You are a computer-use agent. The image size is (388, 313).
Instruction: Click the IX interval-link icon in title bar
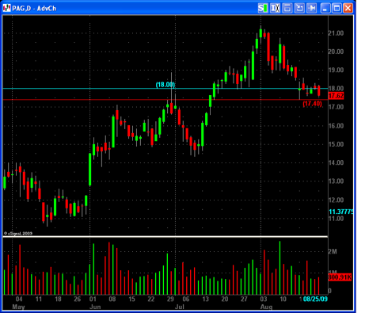pos(275,8)
